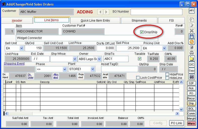Click the Print icon in sidebar

[192, 53]
